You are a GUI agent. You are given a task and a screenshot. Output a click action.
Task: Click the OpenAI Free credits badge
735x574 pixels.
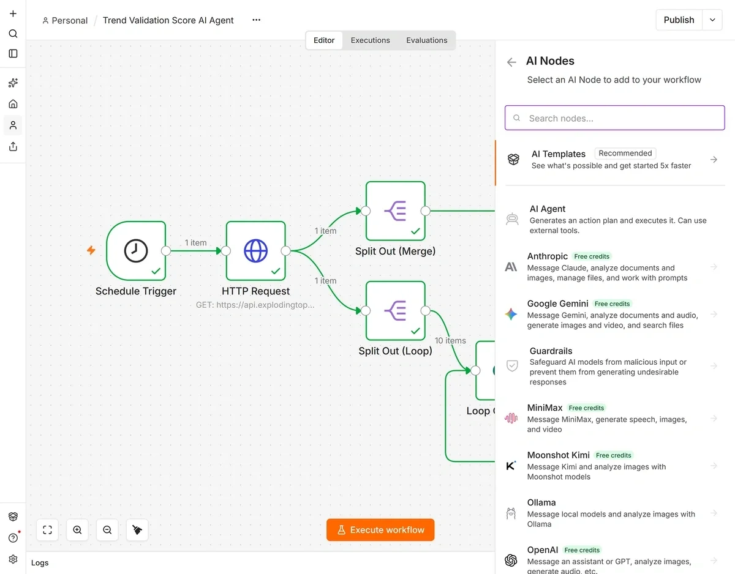pos(582,550)
